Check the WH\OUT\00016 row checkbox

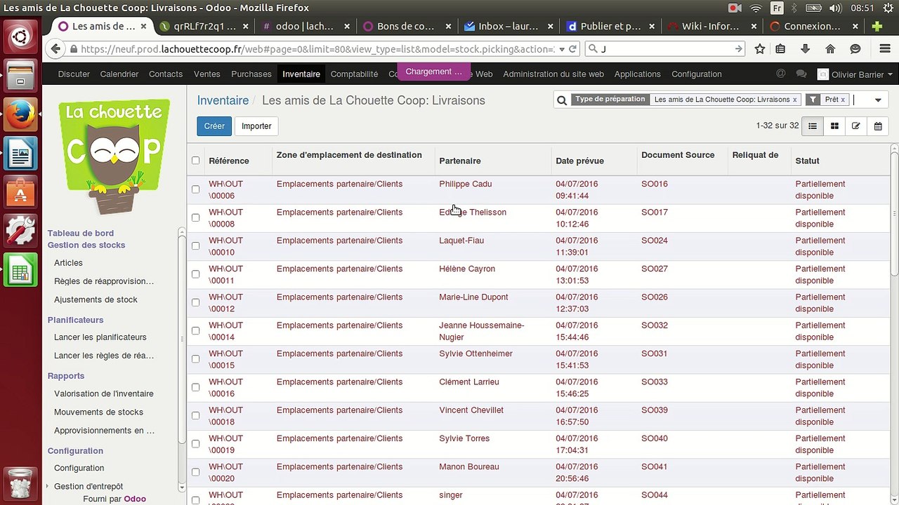pos(195,387)
